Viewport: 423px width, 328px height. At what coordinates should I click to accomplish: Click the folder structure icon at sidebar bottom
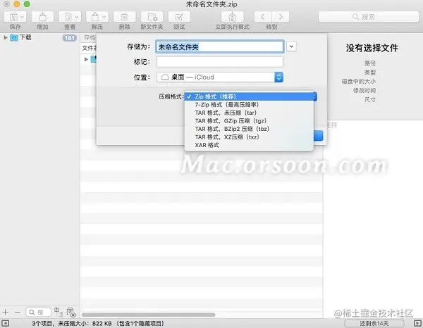(59, 312)
